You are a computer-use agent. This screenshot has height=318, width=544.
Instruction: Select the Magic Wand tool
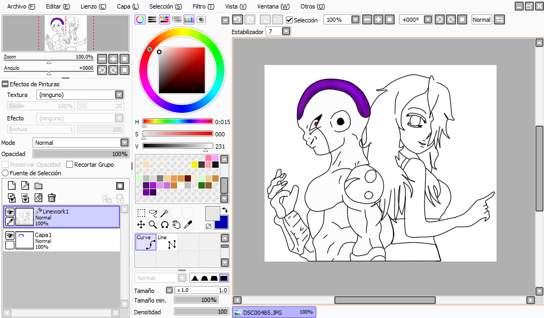click(164, 213)
